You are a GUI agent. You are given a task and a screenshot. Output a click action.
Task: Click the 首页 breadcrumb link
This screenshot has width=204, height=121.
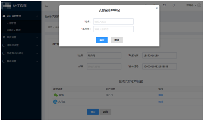(50, 27)
